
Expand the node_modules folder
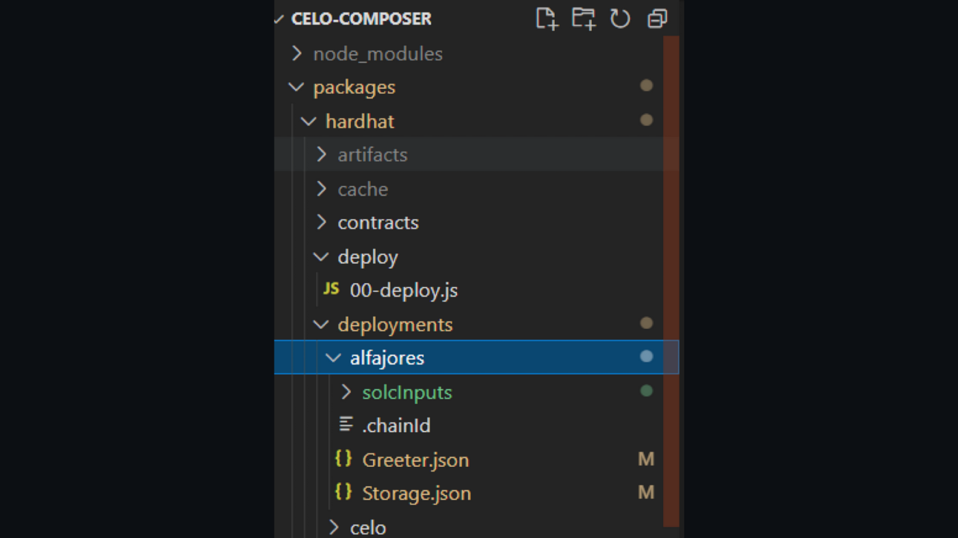click(297, 53)
